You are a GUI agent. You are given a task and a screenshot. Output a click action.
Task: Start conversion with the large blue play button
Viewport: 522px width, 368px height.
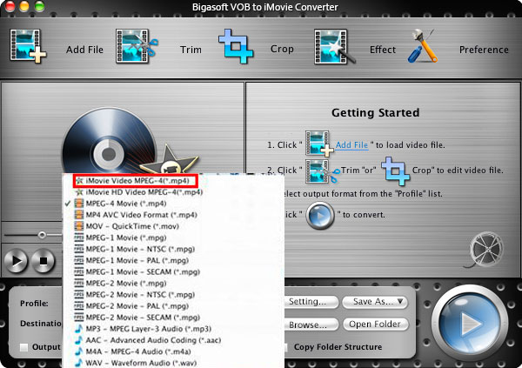[x=470, y=323]
